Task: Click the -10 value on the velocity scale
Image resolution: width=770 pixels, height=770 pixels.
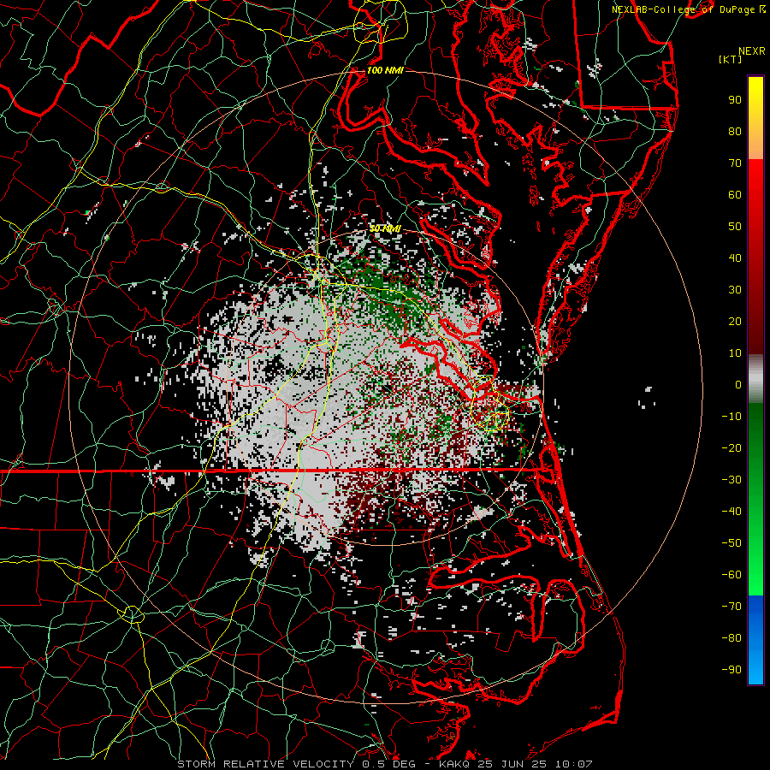Action: coord(731,417)
